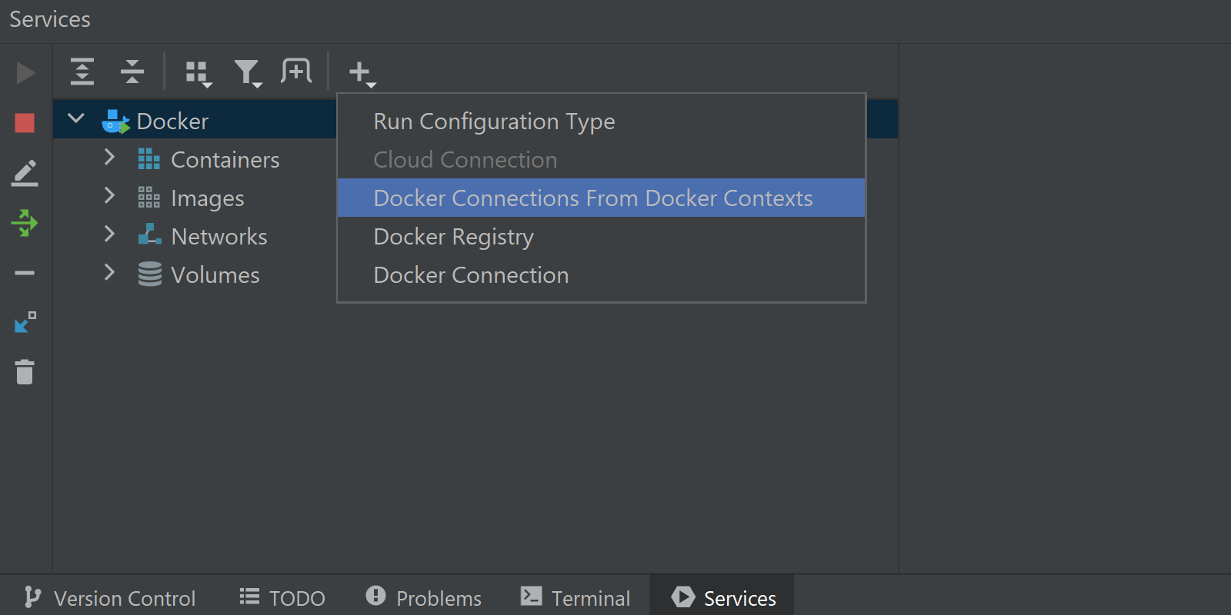Select the Containers tree row label

pyautogui.click(x=225, y=160)
